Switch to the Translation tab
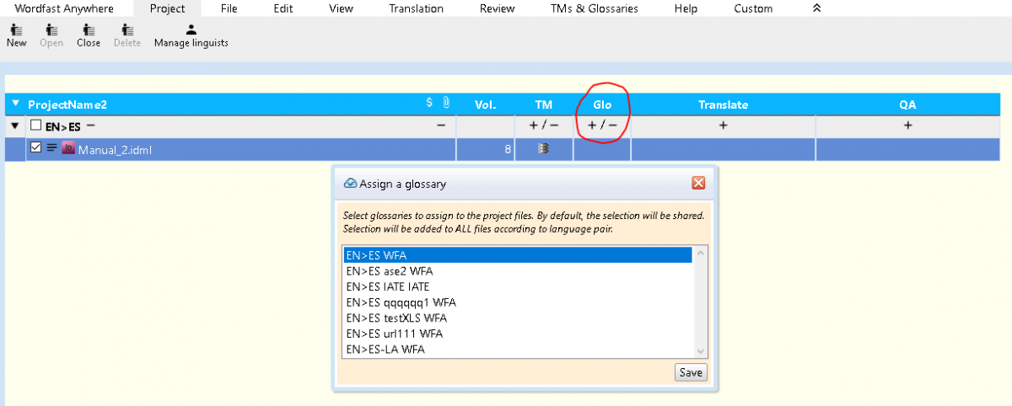The image size is (1012, 406). 416,8
